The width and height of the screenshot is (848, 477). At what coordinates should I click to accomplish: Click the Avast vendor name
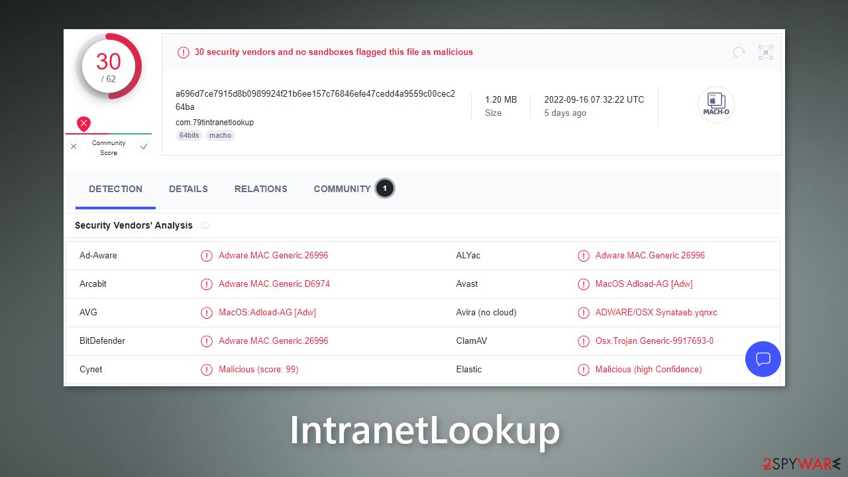point(467,284)
